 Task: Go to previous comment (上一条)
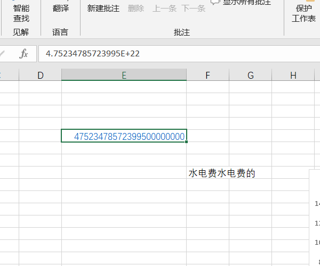164,9
